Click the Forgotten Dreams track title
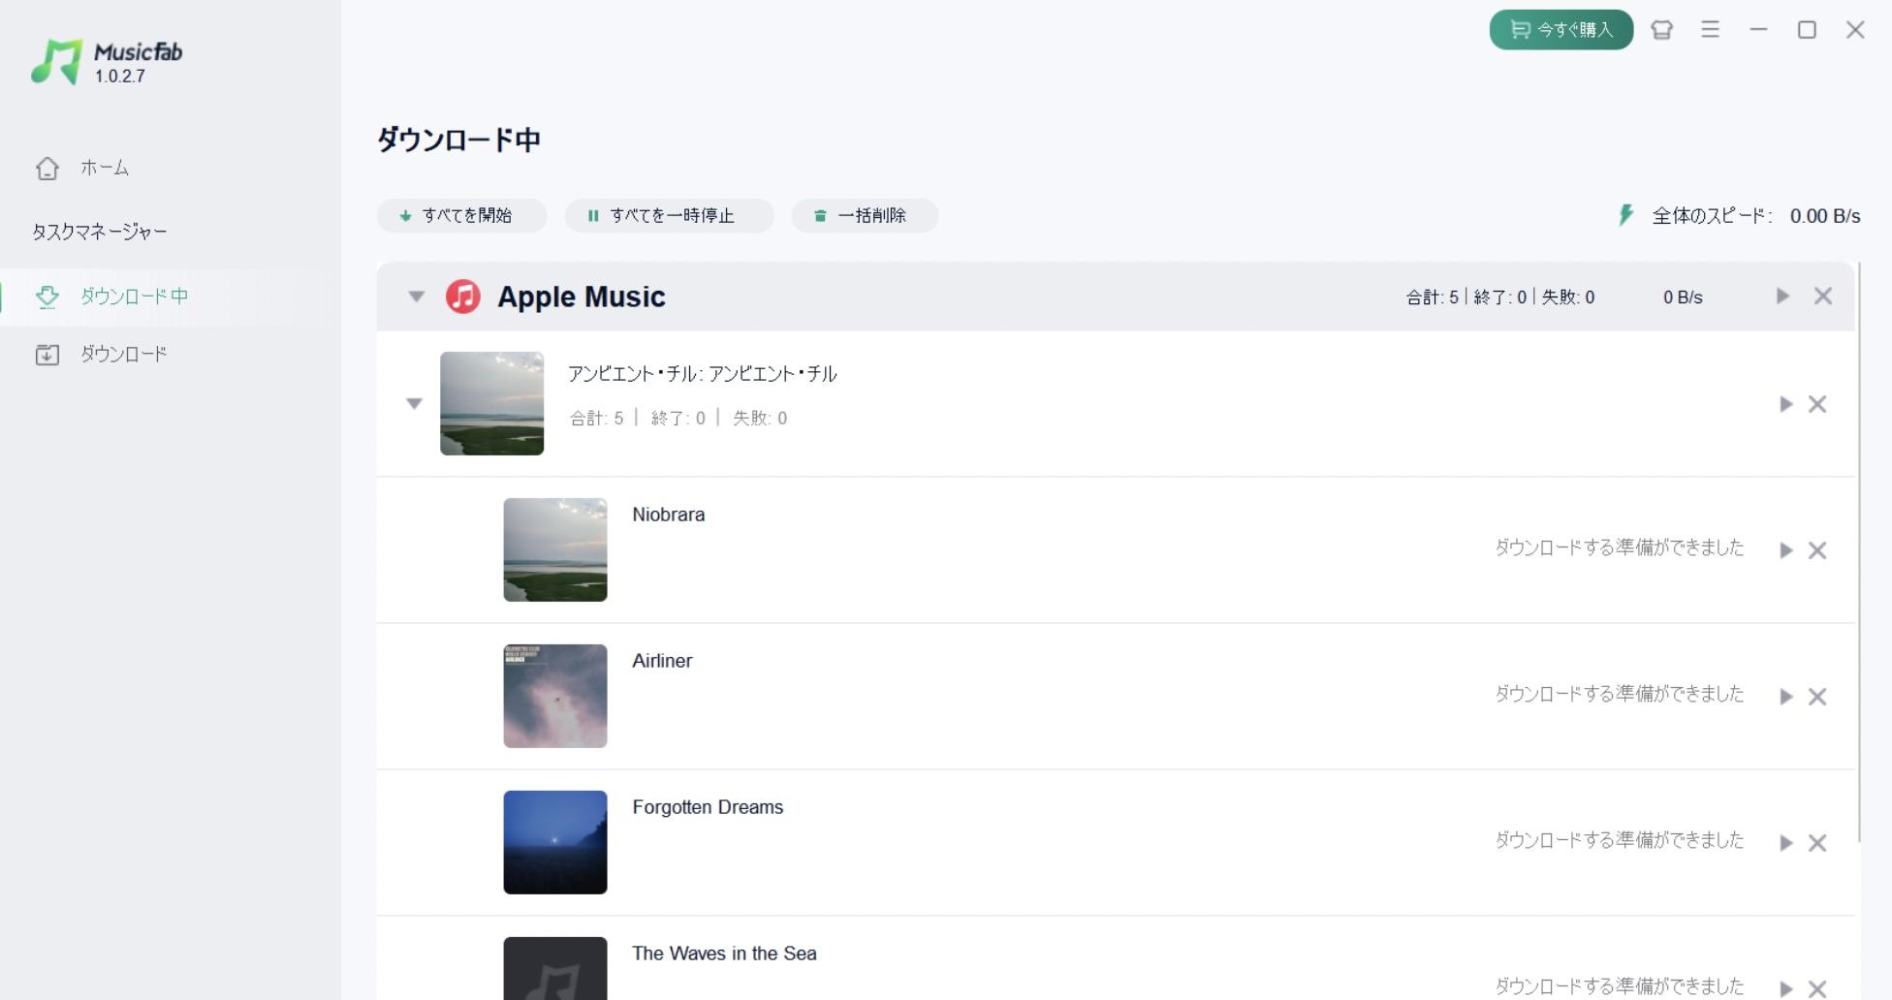1892x1000 pixels. click(x=708, y=807)
